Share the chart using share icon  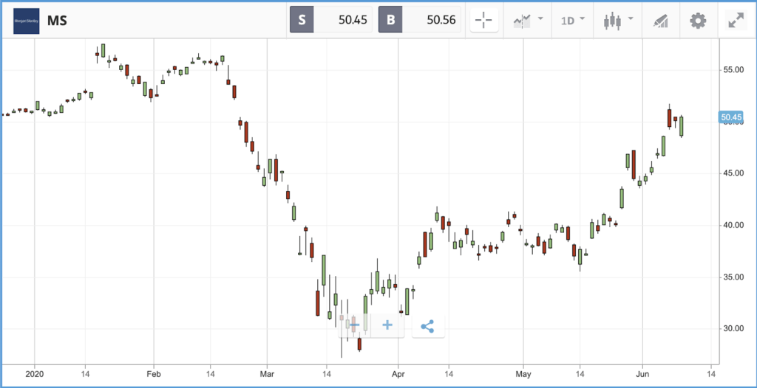click(428, 326)
